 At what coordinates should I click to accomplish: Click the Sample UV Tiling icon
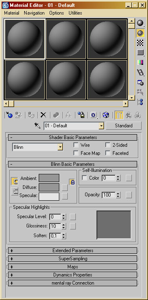click(x=140, y=53)
